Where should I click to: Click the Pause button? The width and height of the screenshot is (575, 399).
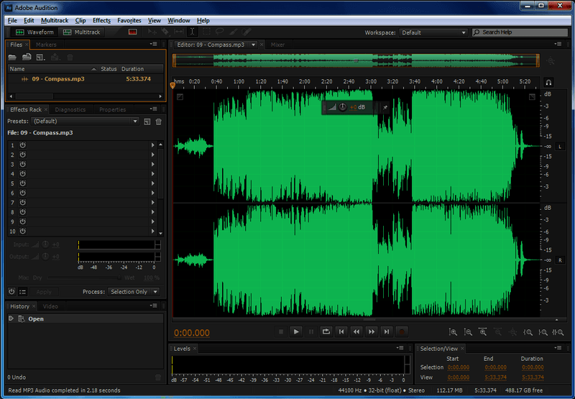[x=311, y=332]
